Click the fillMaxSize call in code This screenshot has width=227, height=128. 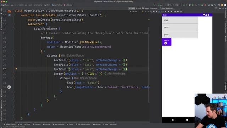point(89,42)
